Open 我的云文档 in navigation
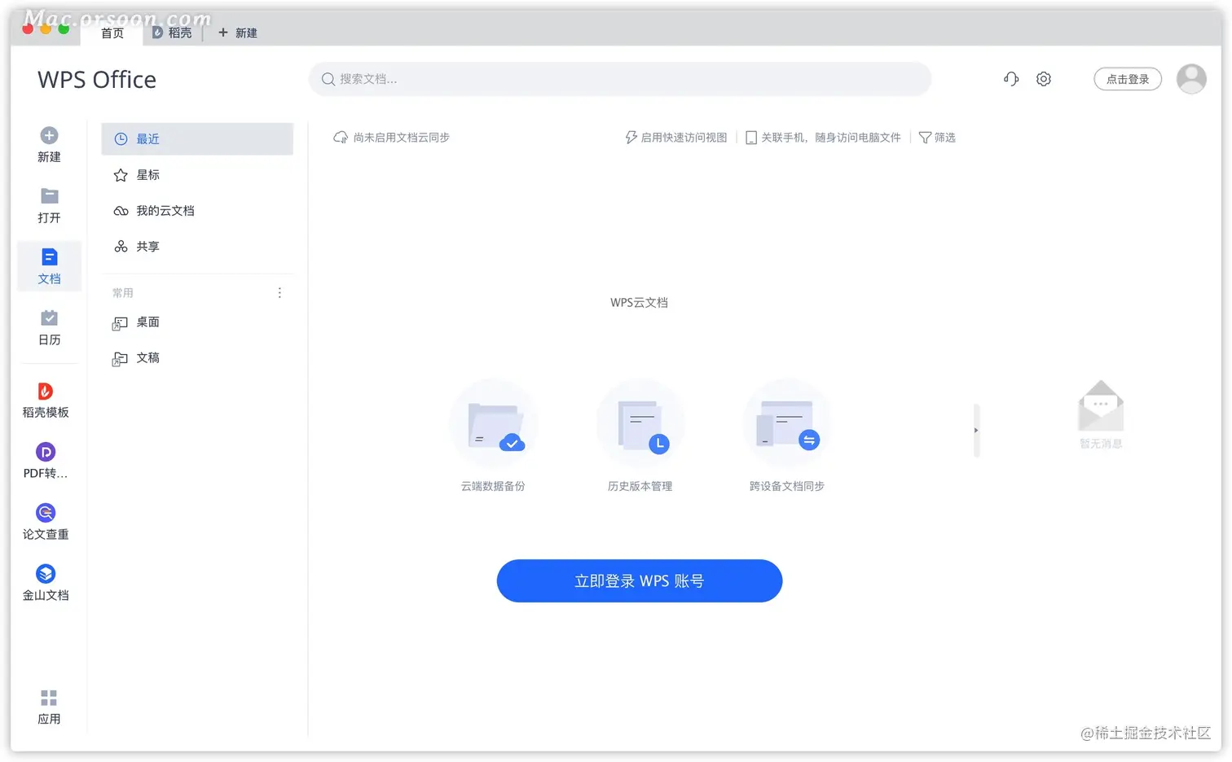This screenshot has height=762, width=1232. [x=197, y=211]
